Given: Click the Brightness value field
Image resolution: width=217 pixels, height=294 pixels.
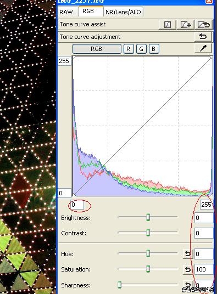Looking at the screenshot, I should pos(204,218).
